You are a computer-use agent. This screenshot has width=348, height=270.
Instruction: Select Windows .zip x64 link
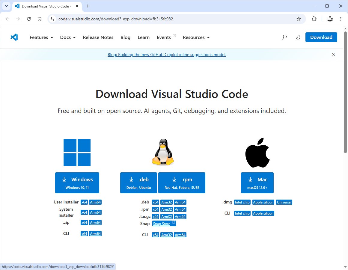tap(84, 223)
